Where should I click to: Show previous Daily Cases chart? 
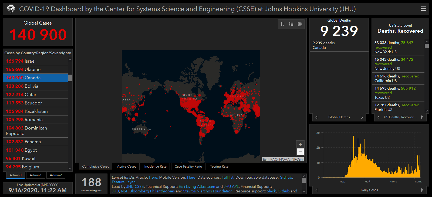pyautogui.click(x=316, y=190)
